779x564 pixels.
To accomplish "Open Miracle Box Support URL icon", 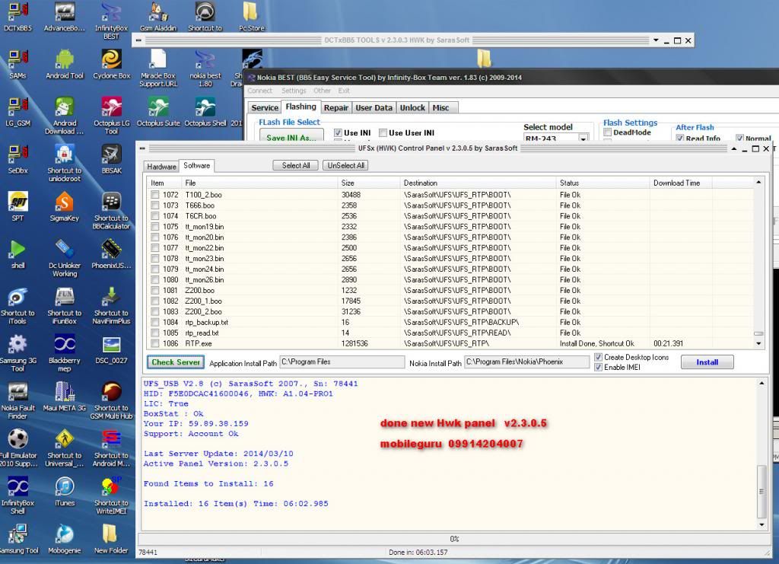I will click(158, 68).
